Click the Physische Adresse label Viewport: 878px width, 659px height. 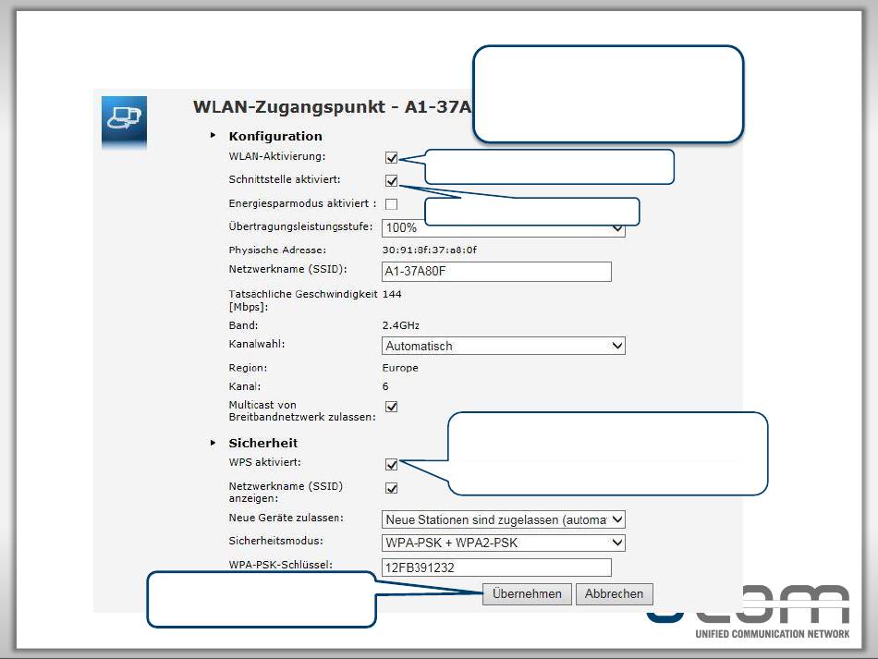[277, 250]
